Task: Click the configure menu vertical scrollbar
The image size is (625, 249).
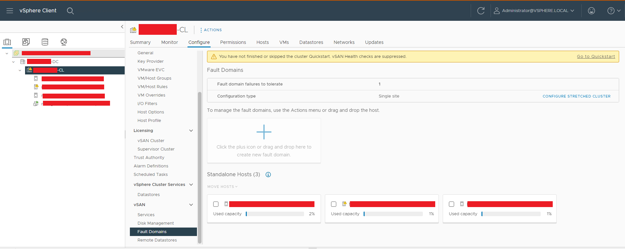Action: coord(200,167)
